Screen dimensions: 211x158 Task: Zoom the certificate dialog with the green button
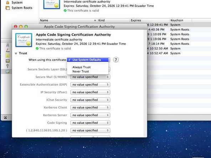(x=26, y=27)
